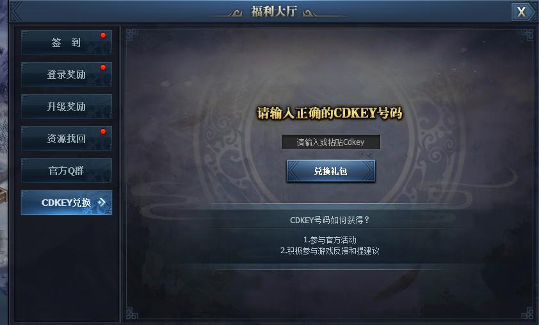Click the top-left corner ornament of content panel
The height and width of the screenshot is (325, 539).
pos(132,34)
